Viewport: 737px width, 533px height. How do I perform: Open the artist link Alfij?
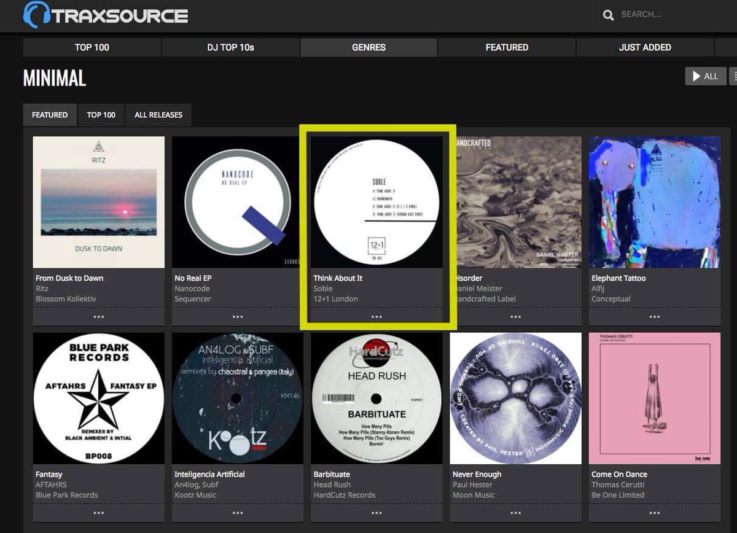[x=598, y=289]
